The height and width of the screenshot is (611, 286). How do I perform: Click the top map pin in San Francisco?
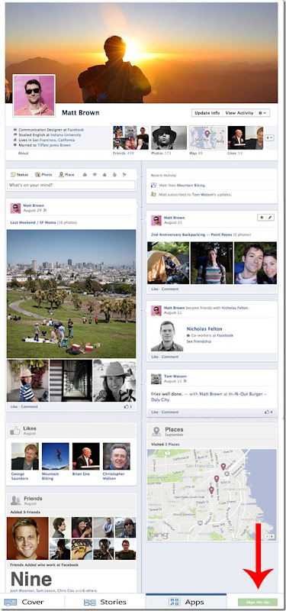[223, 467]
